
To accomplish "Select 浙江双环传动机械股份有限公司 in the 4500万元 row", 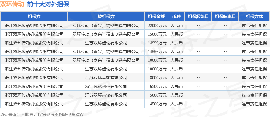I will click(x=34, y=104).
